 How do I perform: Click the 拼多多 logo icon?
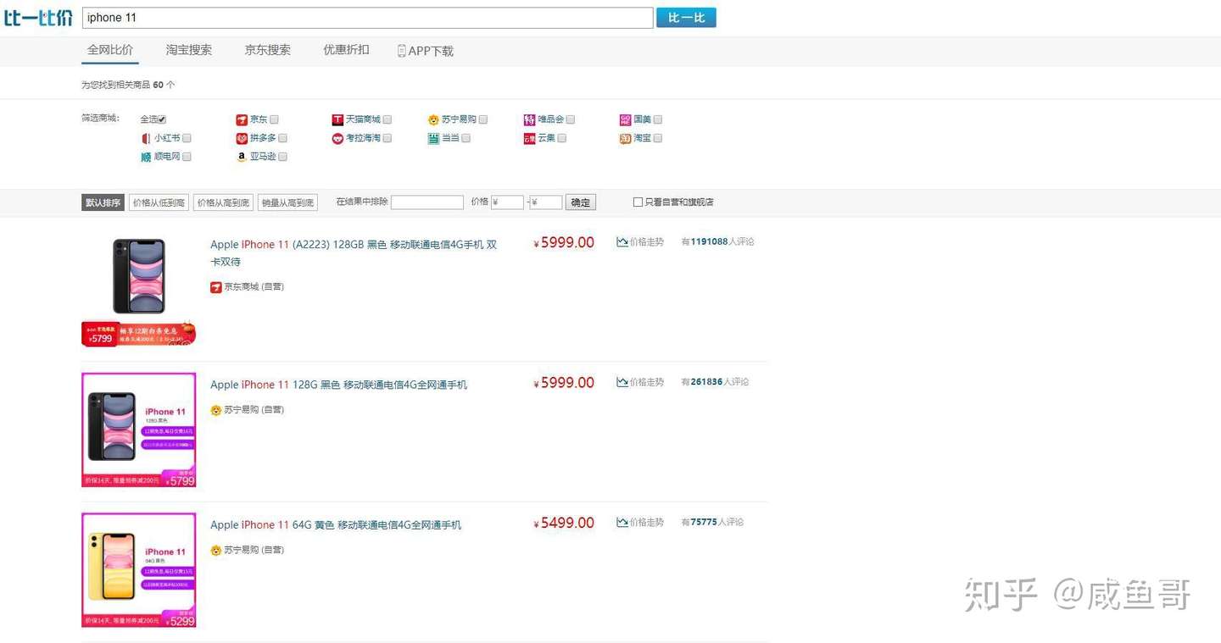pos(242,138)
